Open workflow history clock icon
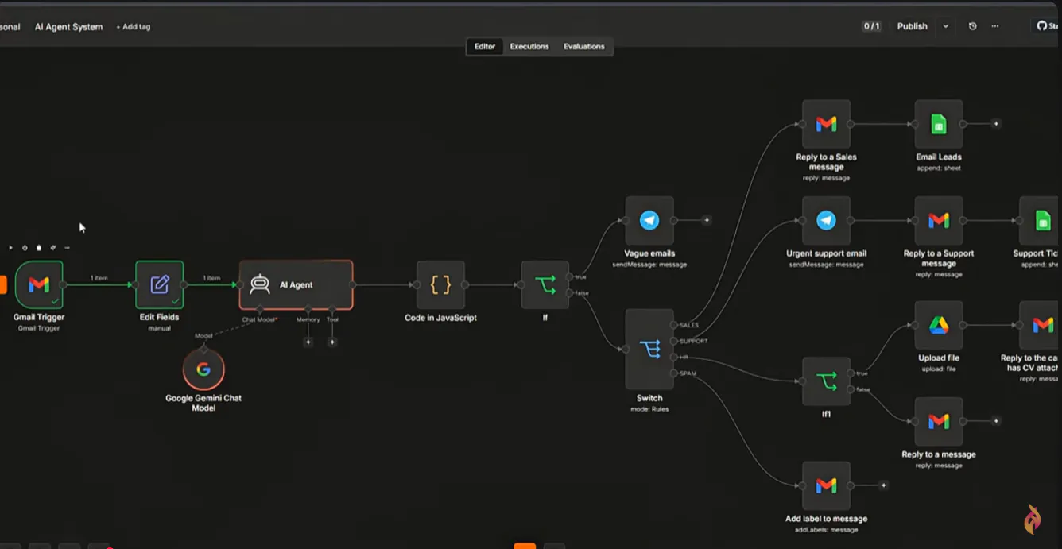 tap(972, 26)
